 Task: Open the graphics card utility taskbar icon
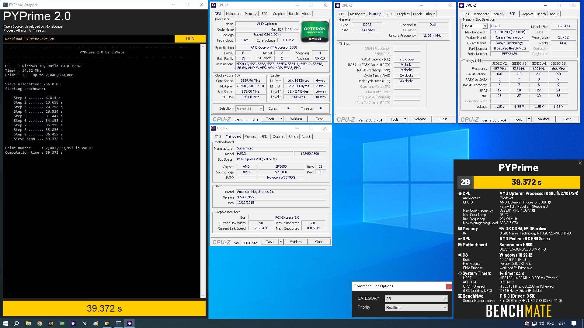tap(62, 323)
